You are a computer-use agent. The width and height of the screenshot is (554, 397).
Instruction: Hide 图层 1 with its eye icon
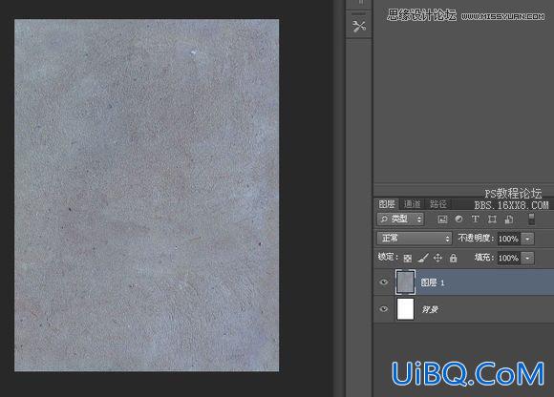[x=384, y=282]
